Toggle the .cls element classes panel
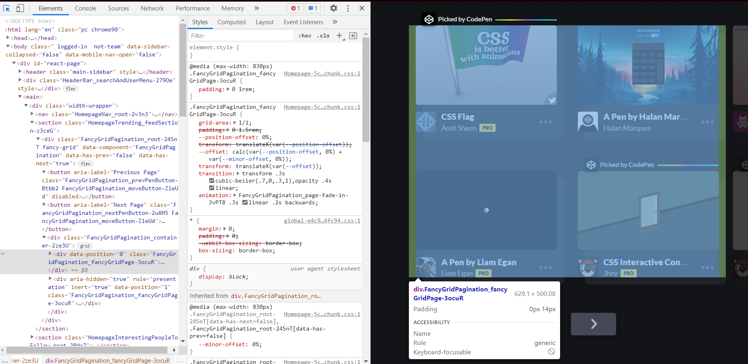 323,36
